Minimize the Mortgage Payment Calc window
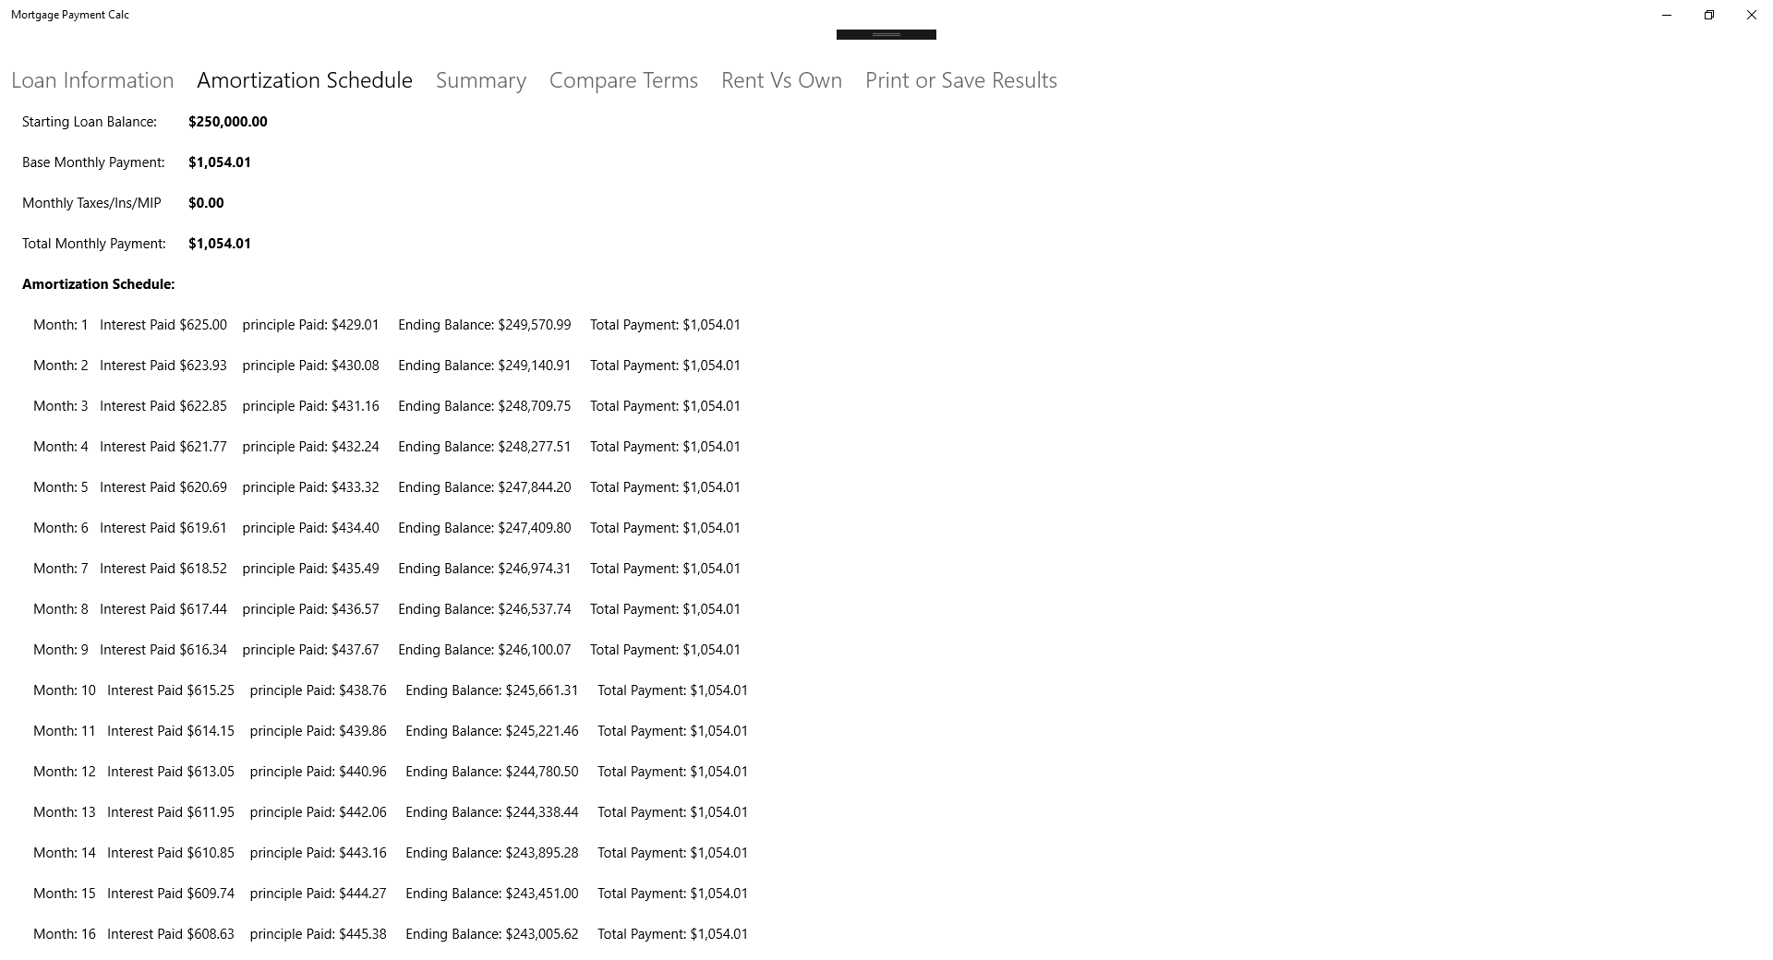 (x=1667, y=15)
